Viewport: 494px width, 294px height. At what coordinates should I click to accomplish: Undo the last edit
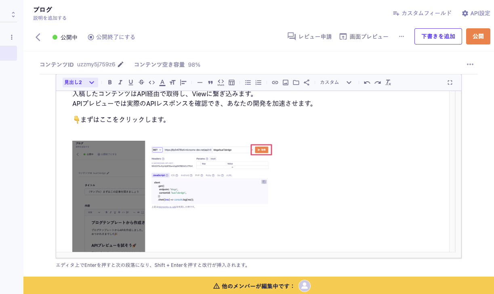coord(367,82)
